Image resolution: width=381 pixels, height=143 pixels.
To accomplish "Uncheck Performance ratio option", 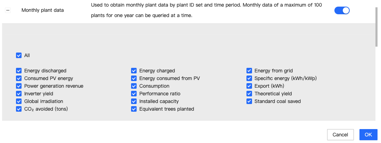I will coord(134,94).
